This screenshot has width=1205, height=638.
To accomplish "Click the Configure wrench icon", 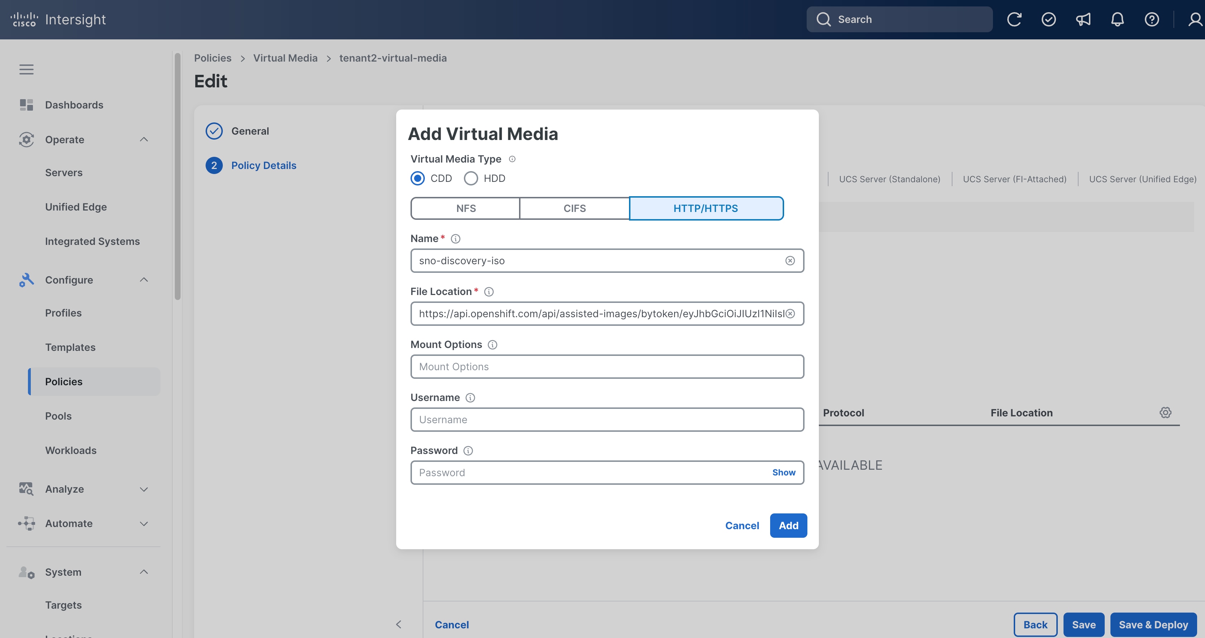I will pyautogui.click(x=26, y=280).
